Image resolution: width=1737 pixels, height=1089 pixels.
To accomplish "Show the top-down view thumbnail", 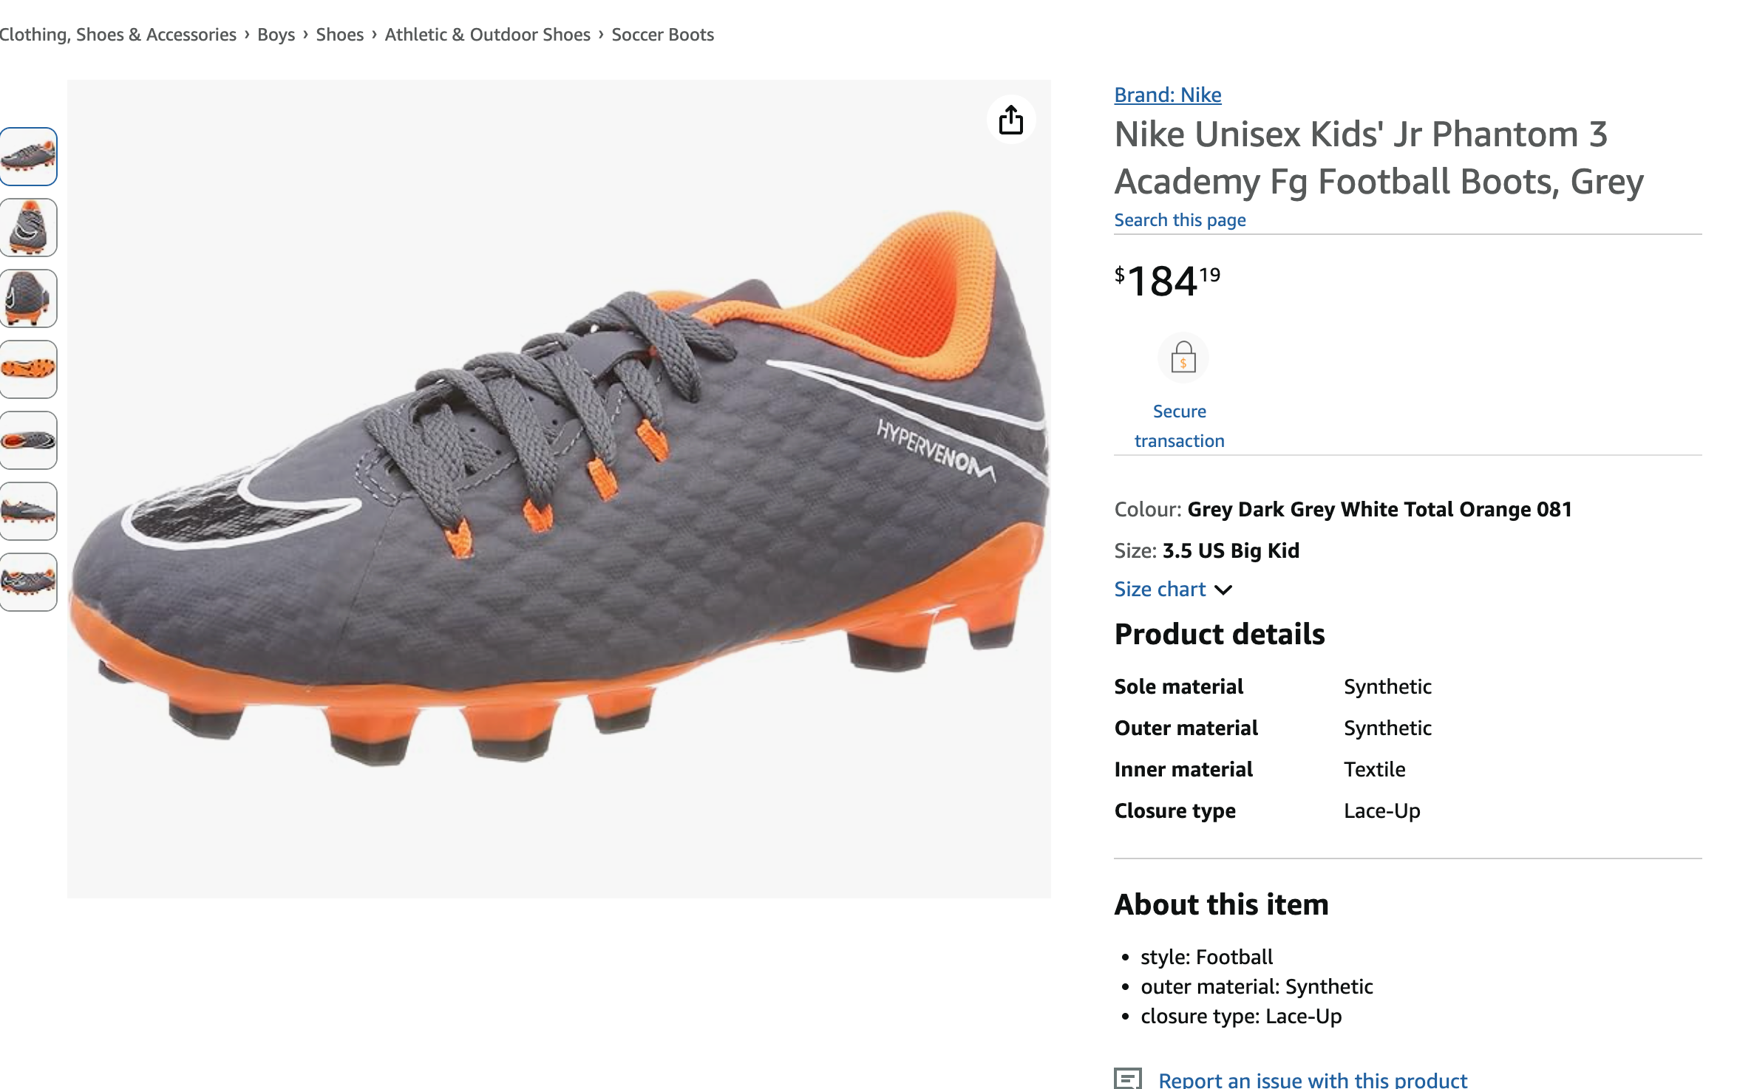I will (x=29, y=440).
